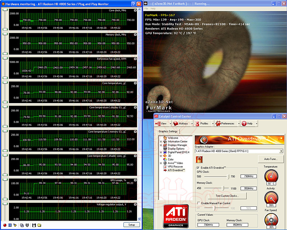Close the Reference fan speed graph
This screenshot has width=287, height=230.
click(x=135, y=59)
